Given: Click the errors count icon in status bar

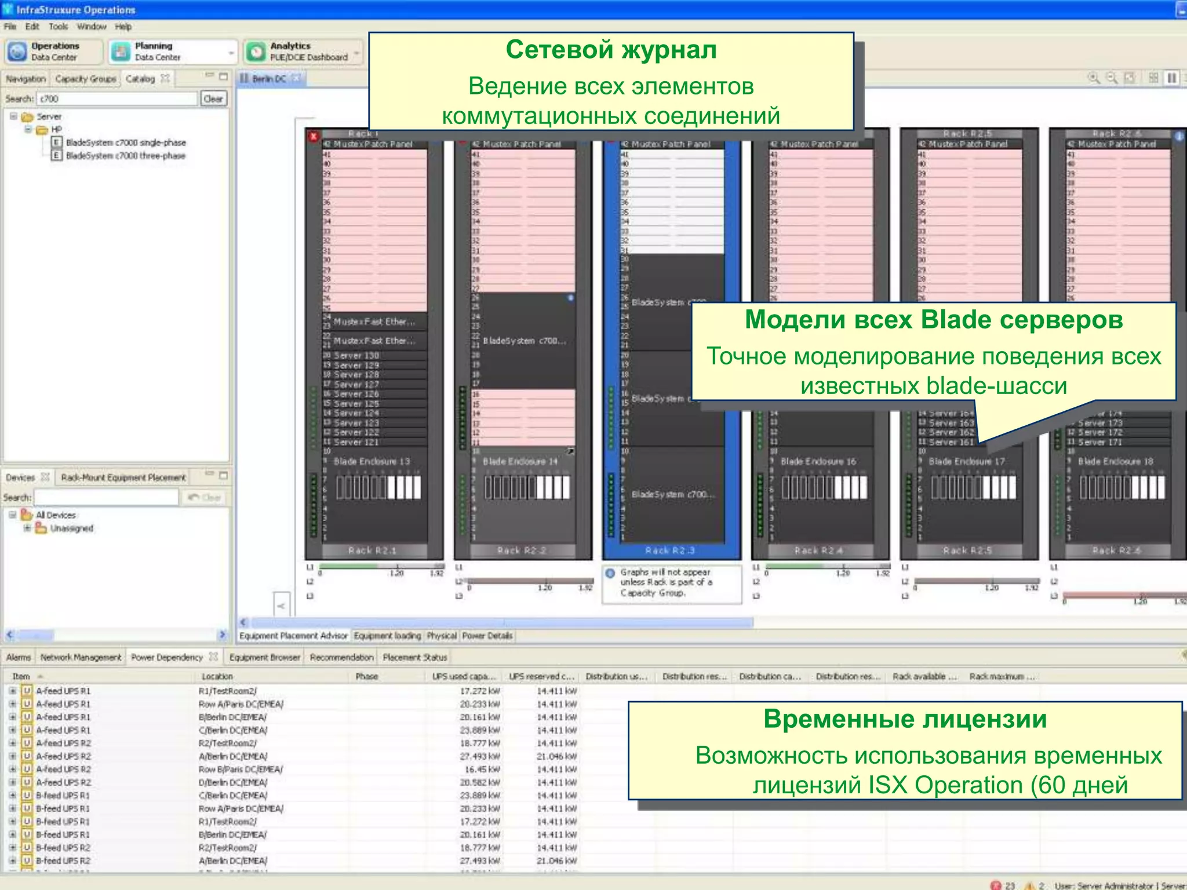Looking at the screenshot, I should pyautogui.click(x=996, y=885).
